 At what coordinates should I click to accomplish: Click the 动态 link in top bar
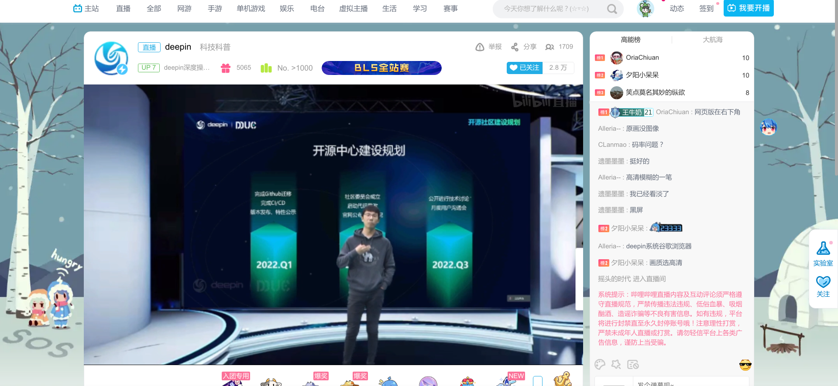point(677,8)
